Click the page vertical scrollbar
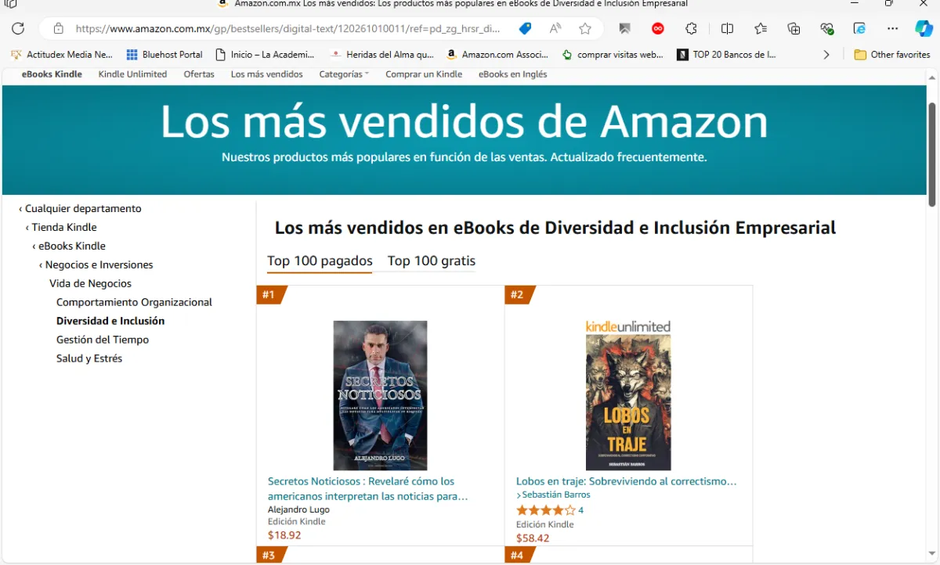Viewport: 940px width, 565px height. tap(932, 154)
